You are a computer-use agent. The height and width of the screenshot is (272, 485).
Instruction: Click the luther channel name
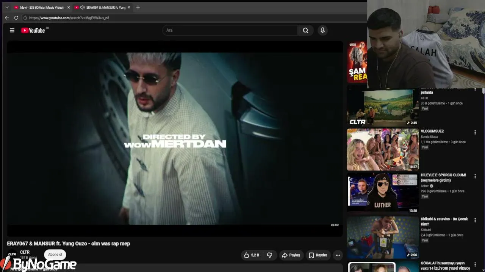[424, 186]
